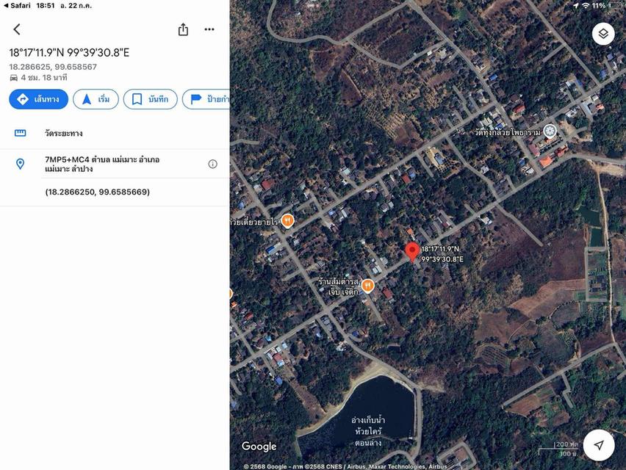The width and height of the screenshot is (626, 470).
Task: Tap title 18°17'11.9"N 99°39'30.8"E heading
Action: [69, 53]
